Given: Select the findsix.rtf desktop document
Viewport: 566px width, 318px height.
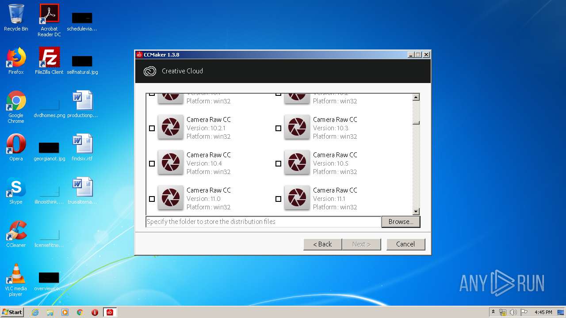Looking at the screenshot, I should click(82, 148).
